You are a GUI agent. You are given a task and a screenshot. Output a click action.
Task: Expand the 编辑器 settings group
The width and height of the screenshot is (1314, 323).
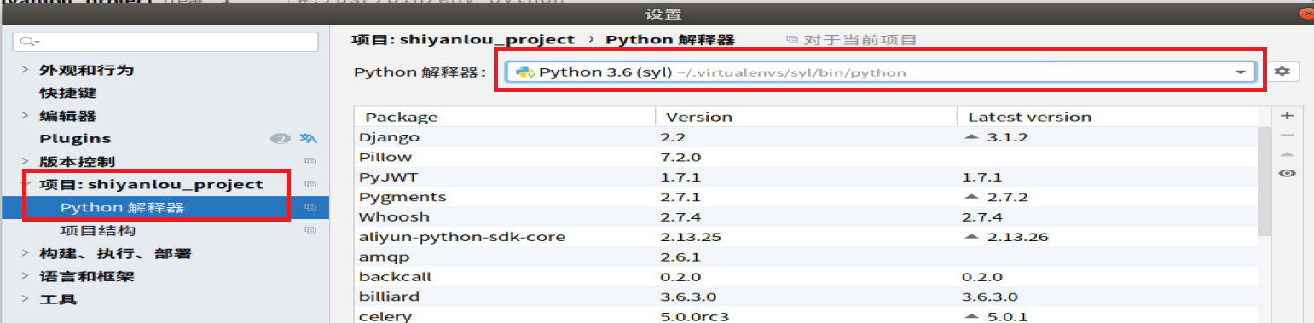coord(26,116)
